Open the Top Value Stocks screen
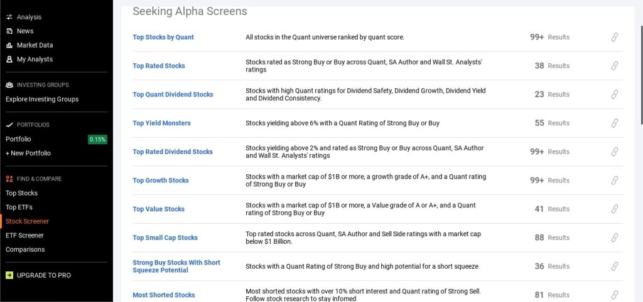This screenshot has height=302, width=643. tap(158, 209)
